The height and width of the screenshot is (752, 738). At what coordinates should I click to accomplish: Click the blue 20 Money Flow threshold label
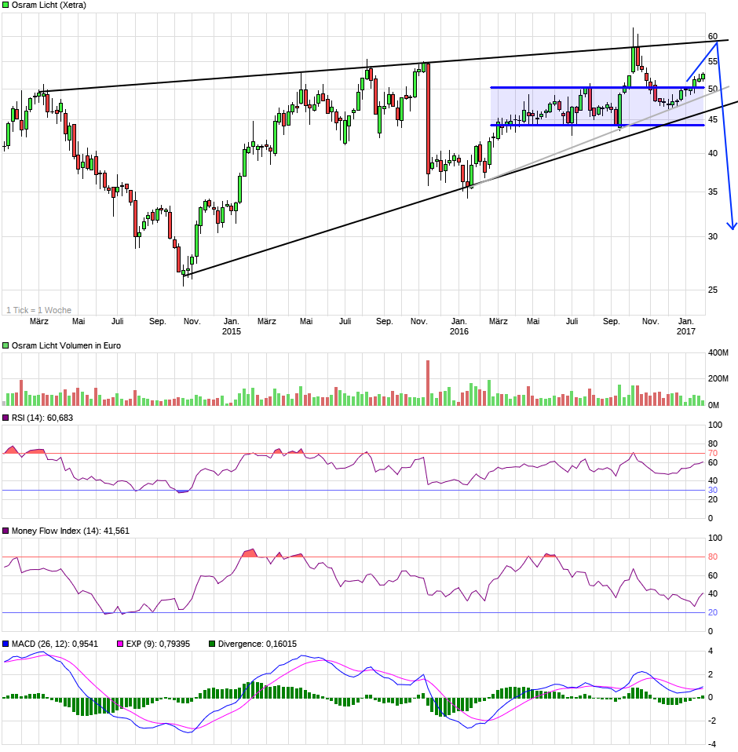(x=713, y=612)
